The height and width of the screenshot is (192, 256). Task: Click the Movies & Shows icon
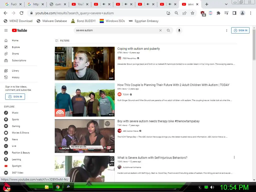pos(6,133)
